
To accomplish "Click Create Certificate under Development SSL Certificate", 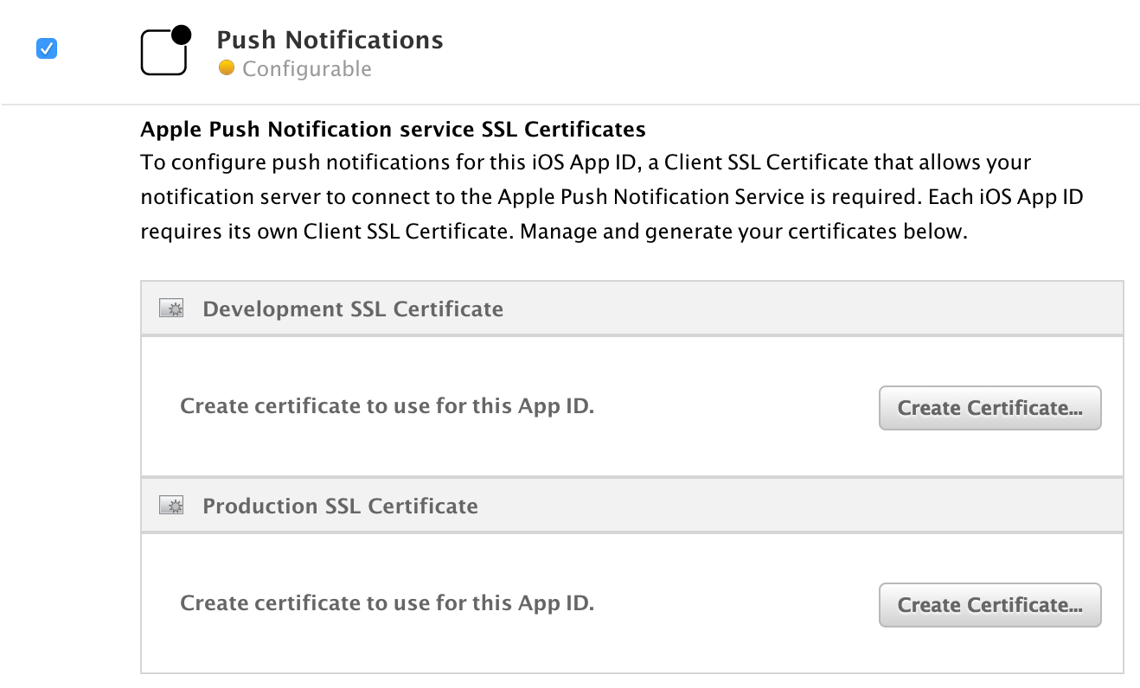I will click(x=989, y=407).
